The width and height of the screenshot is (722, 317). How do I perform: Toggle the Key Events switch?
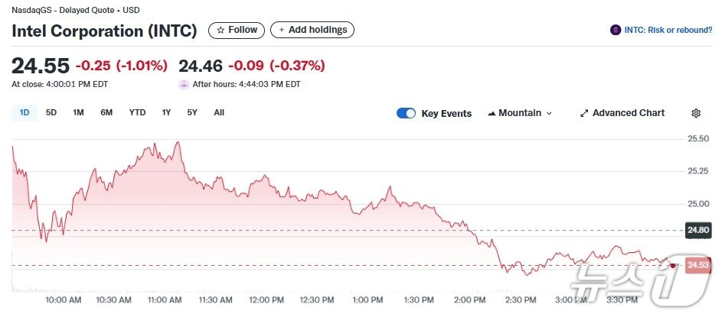click(406, 113)
